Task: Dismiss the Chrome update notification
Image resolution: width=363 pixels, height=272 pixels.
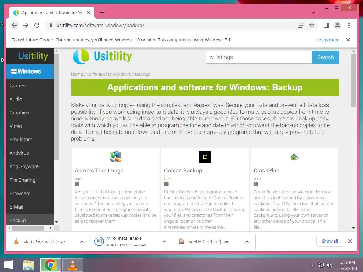Action: tap(348, 40)
